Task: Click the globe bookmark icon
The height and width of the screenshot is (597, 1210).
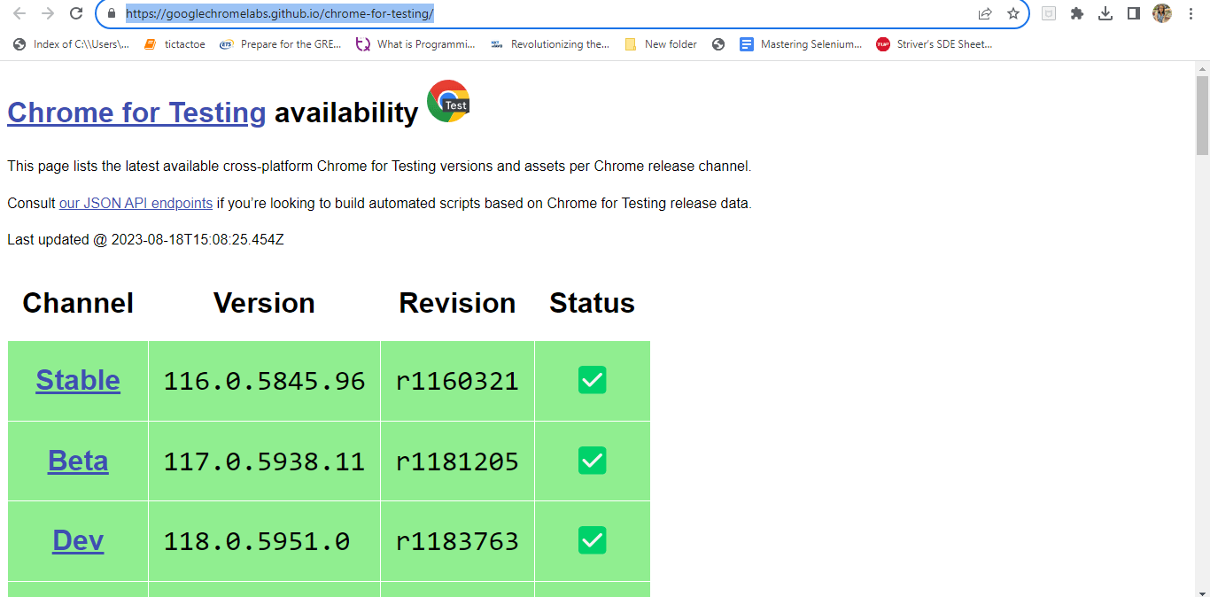Action: [x=718, y=44]
